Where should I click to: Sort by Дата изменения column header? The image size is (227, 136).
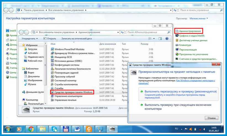[108, 44]
